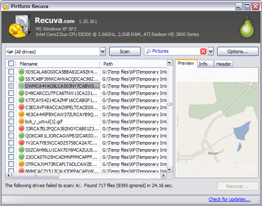The image size is (262, 206).
Task: Click the green status dot for 23OCASTN25HCADMNFPMCAPFF
Action: (21, 157)
